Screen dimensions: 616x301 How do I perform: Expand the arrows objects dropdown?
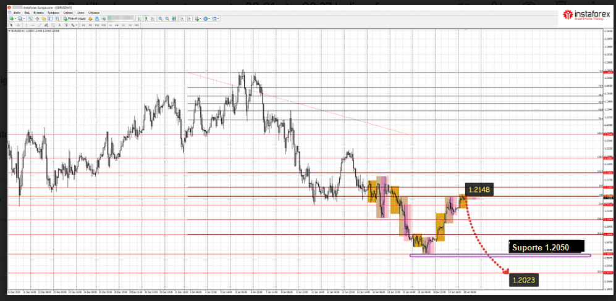[x=76, y=25]
